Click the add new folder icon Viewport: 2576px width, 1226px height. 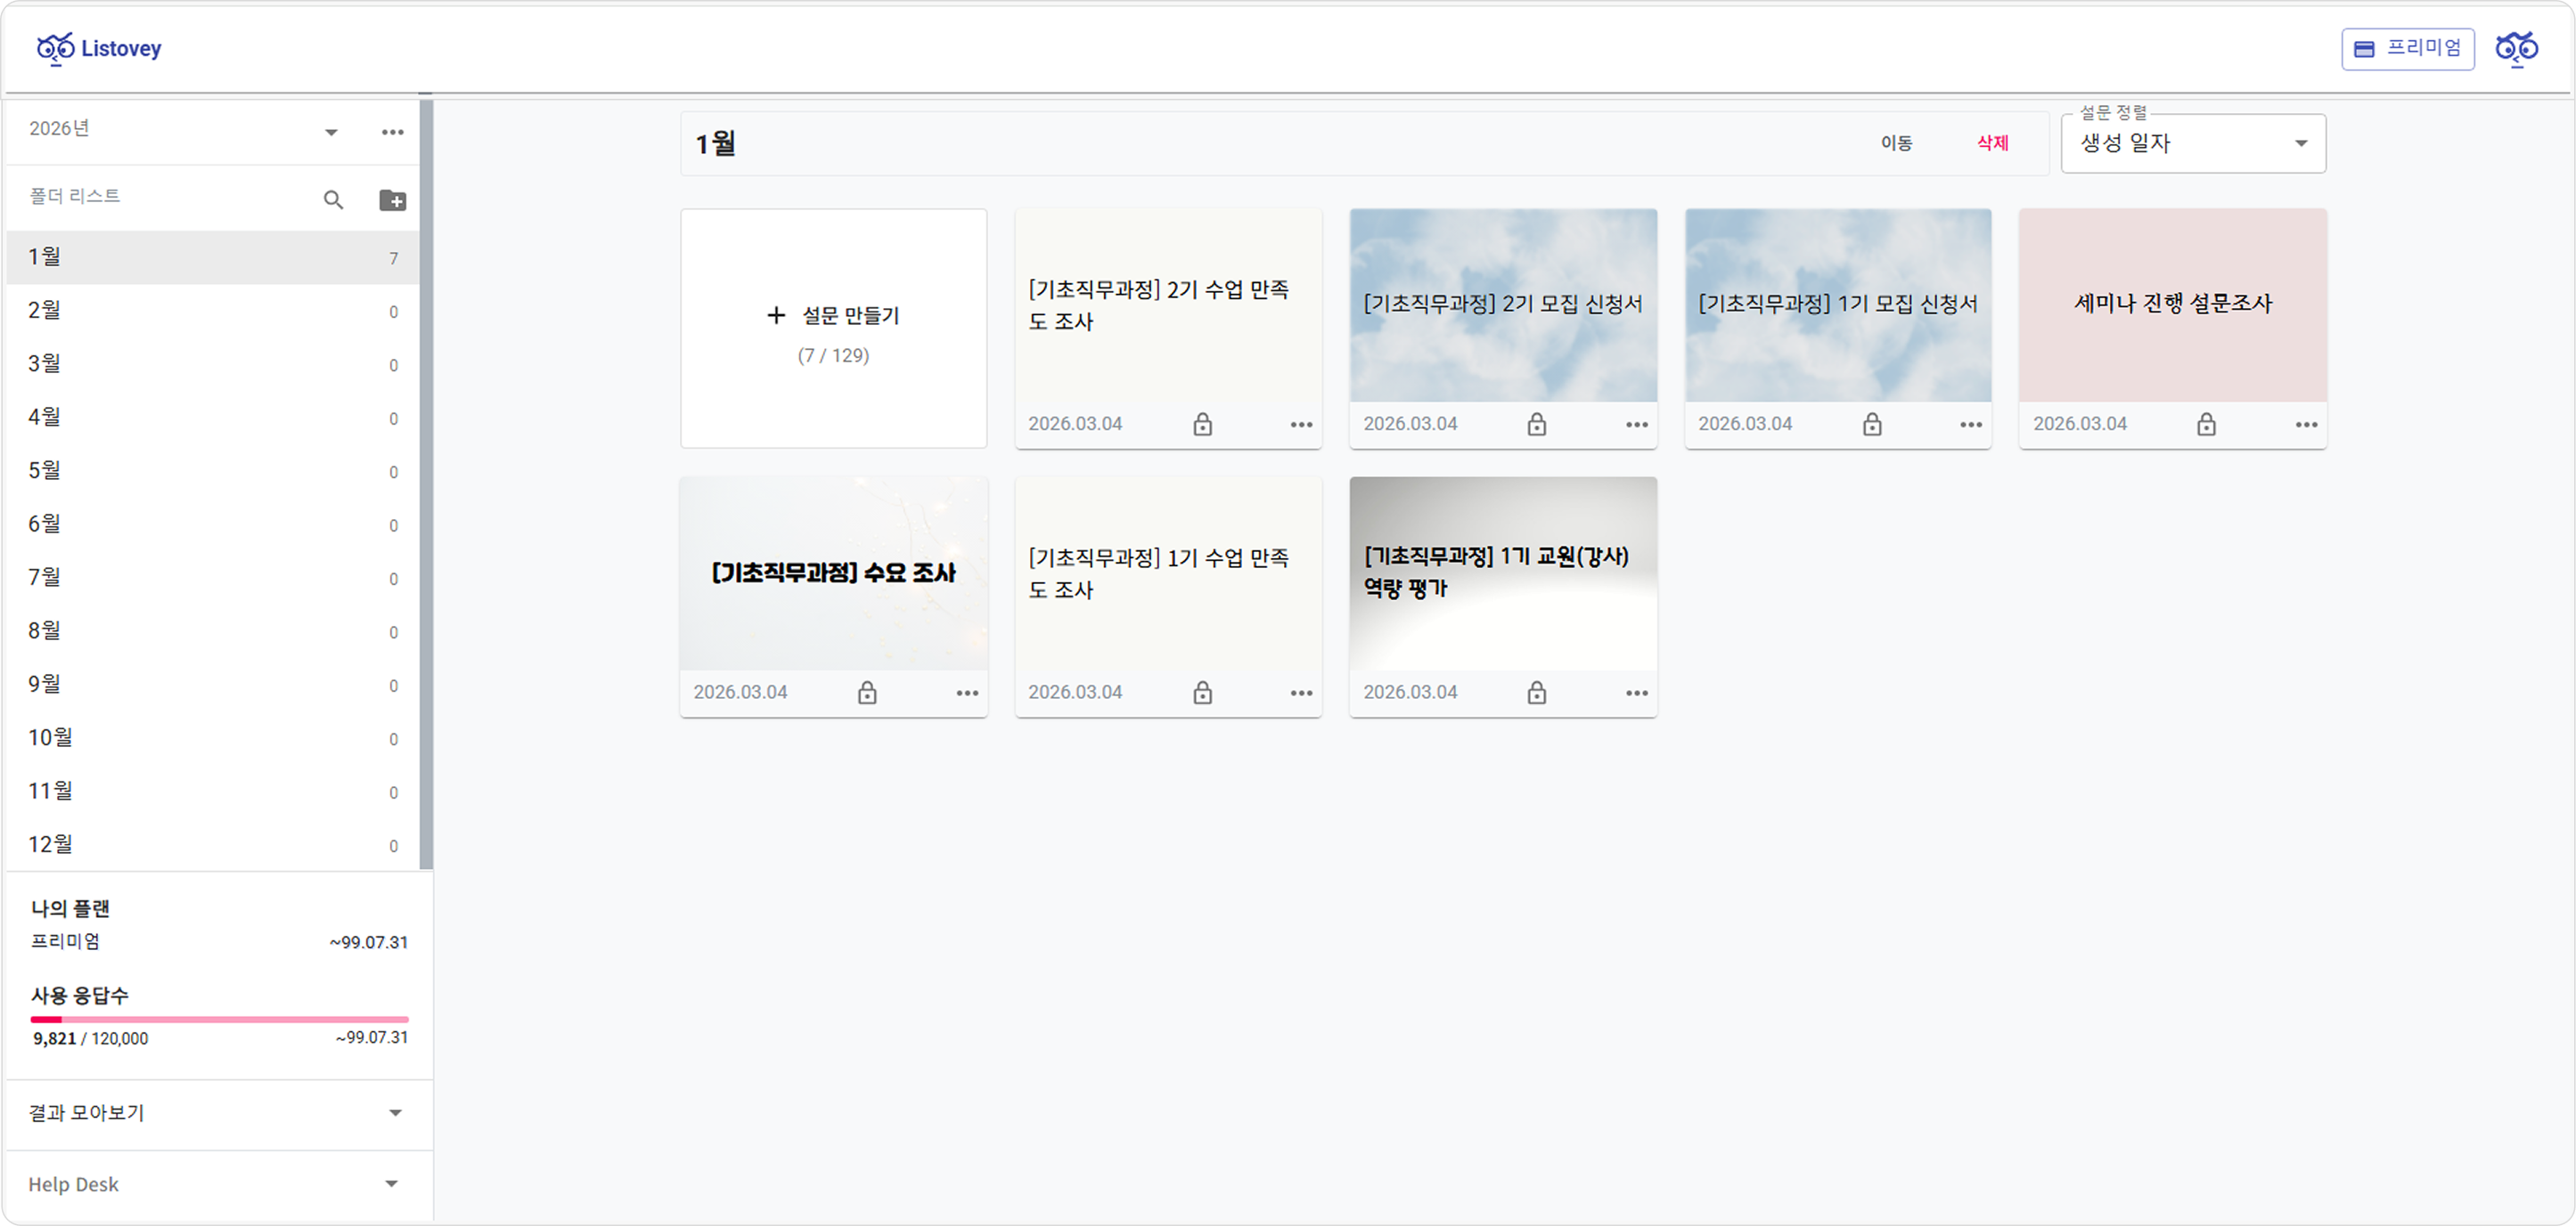point(392,199)
